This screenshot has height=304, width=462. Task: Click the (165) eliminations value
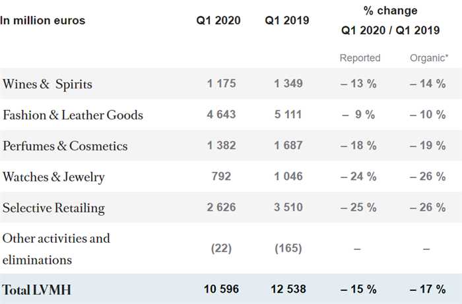tap(287, 249)
